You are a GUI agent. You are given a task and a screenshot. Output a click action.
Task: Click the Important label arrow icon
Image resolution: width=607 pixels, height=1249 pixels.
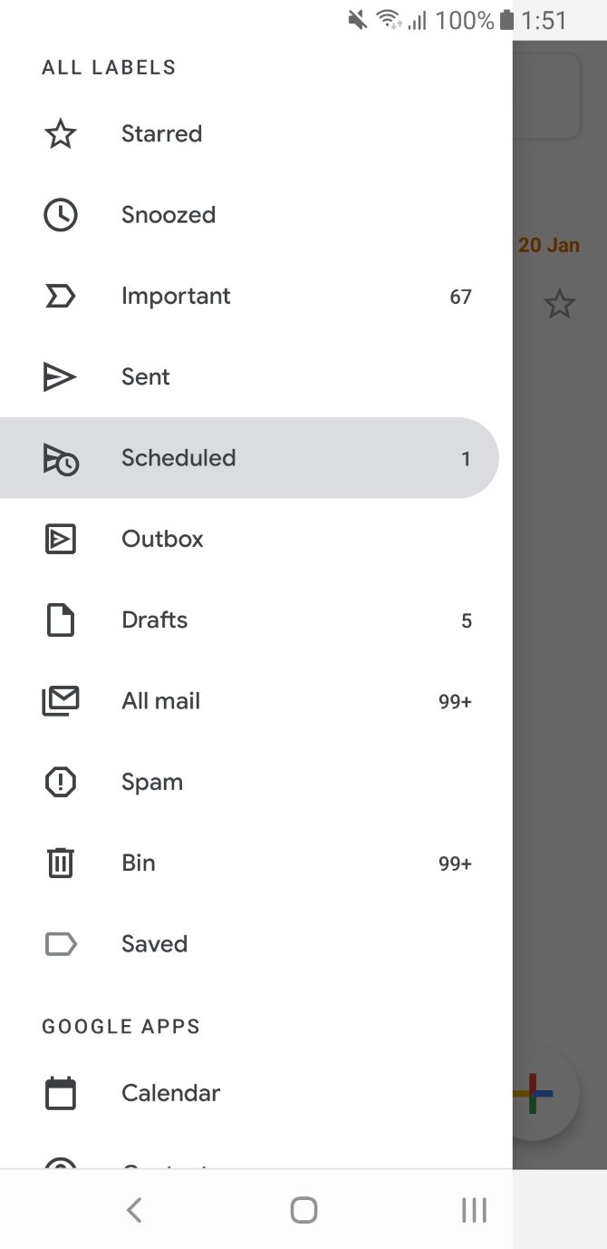tap(60, 296)
